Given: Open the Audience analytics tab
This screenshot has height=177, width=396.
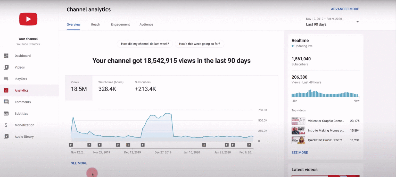Looking at the screenshot, I should click(146, 24).
